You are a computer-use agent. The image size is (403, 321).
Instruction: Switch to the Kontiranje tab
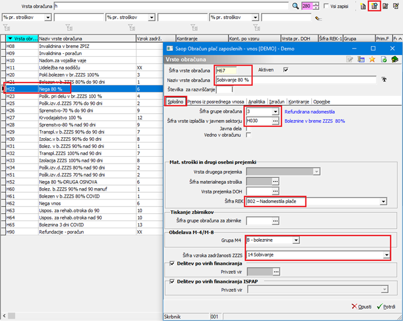pyautogui.click(x=298, y=102)
